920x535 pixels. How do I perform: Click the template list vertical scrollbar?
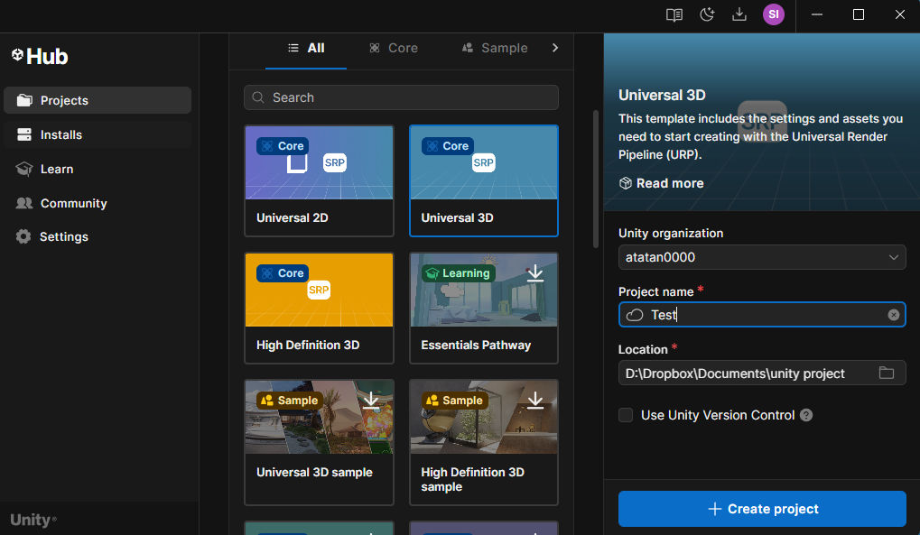[595, 179]
